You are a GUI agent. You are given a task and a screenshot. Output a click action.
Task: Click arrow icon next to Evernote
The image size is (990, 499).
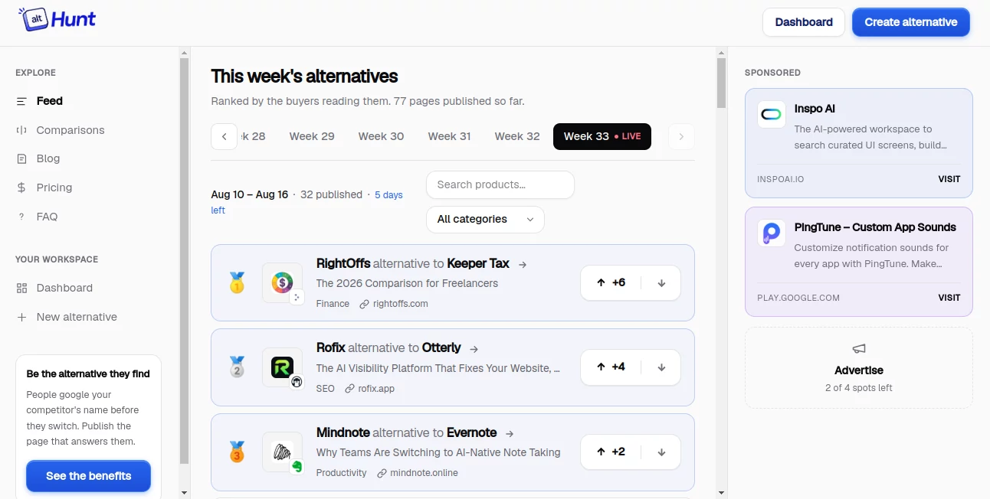point(510,433)
